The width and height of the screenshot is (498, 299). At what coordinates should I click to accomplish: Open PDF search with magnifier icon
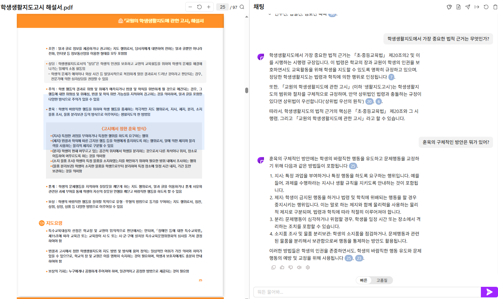click(242, 7)
